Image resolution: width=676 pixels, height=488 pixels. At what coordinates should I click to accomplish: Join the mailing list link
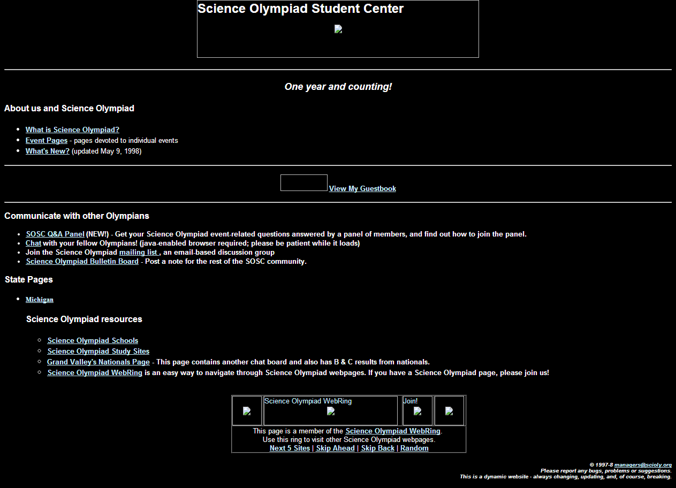139,252
